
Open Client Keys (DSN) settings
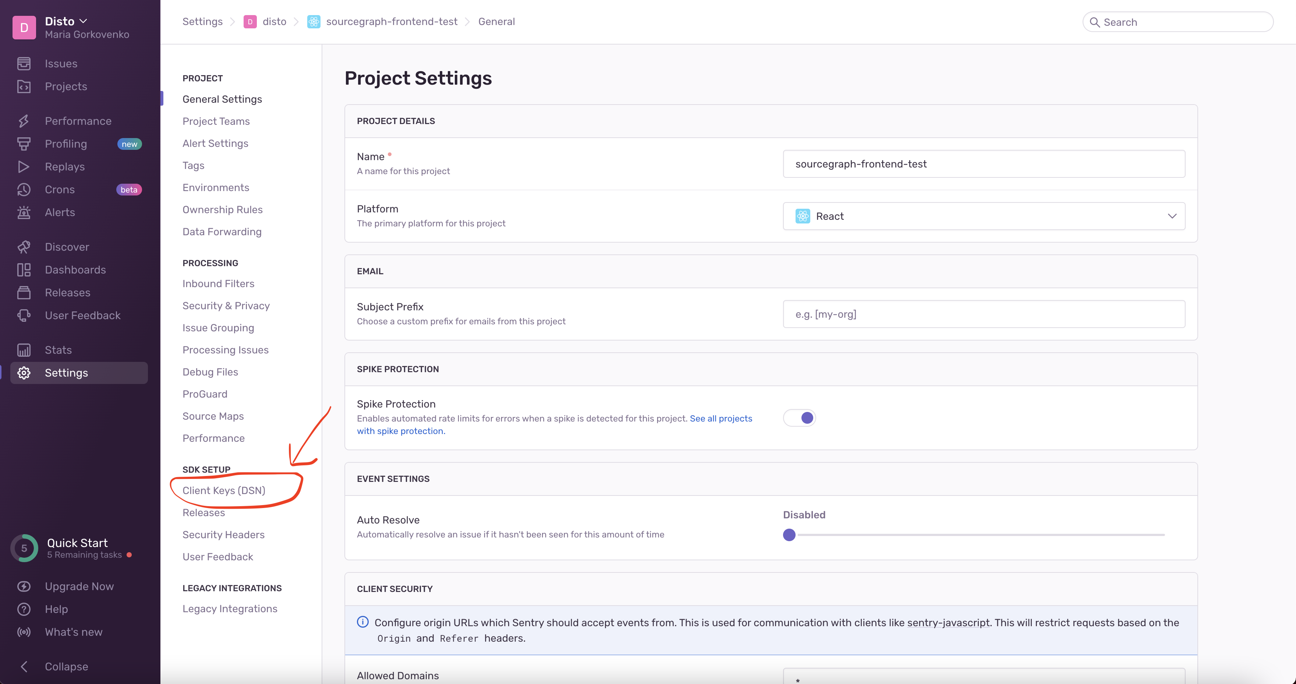pos(223,490)
